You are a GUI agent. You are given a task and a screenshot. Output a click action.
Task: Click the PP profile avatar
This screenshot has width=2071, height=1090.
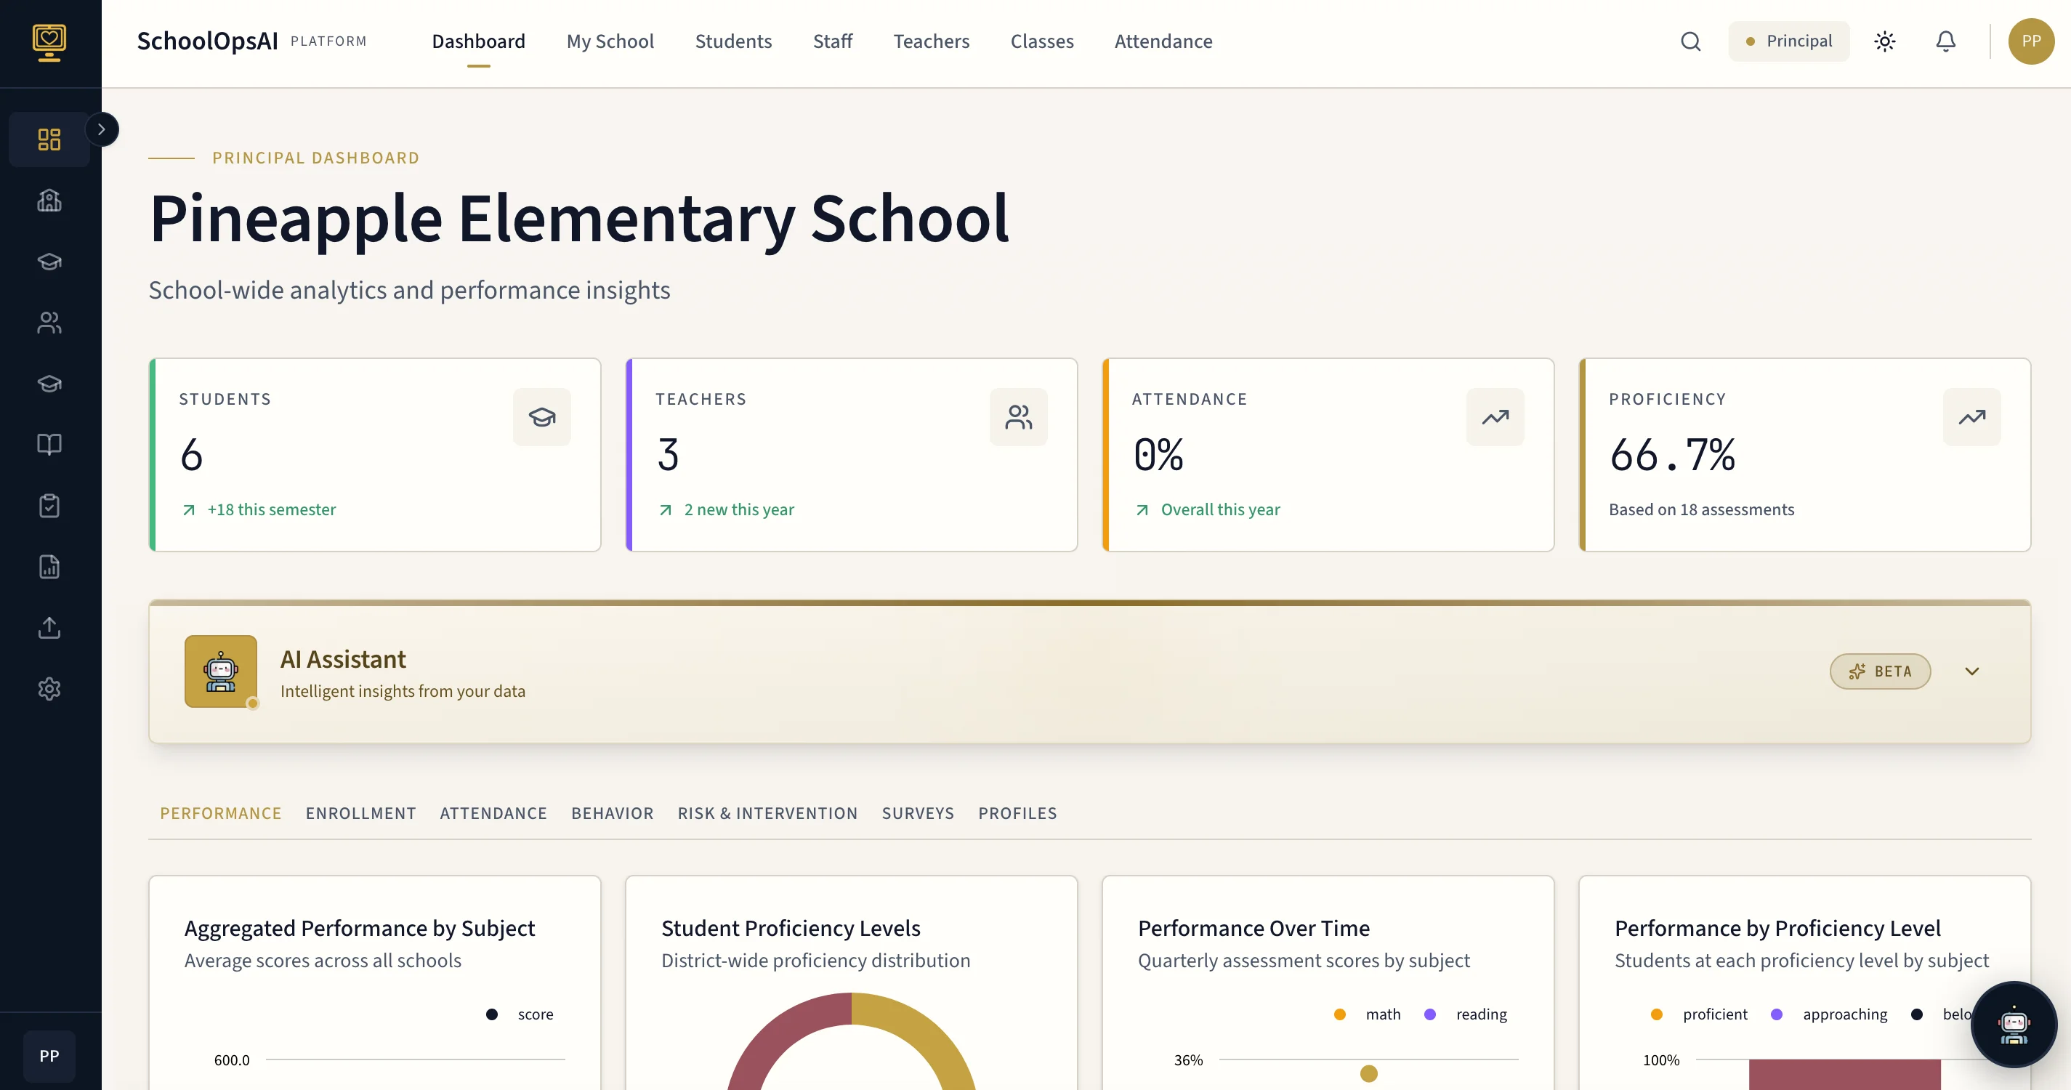[2032, 41]
